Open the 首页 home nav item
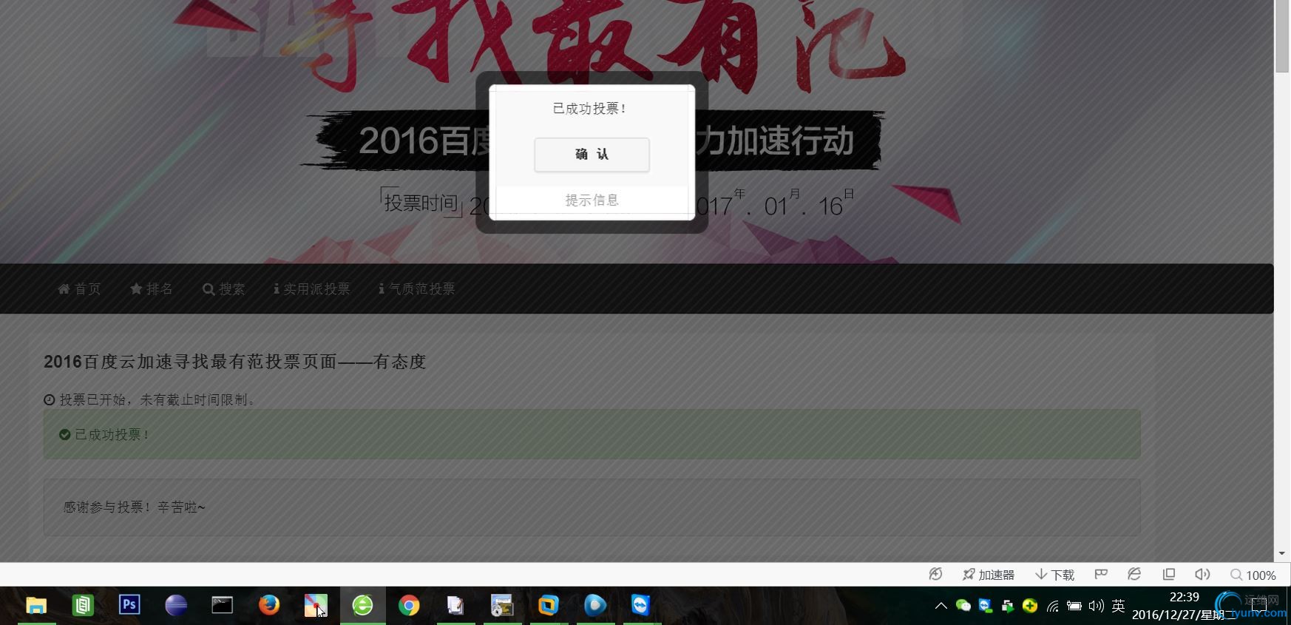Viewport: 1291px width, 625px height. pos(79,288)
